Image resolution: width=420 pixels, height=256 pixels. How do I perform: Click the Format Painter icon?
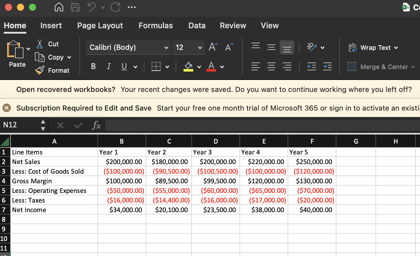pyautogui.click(x=39, y=70)
